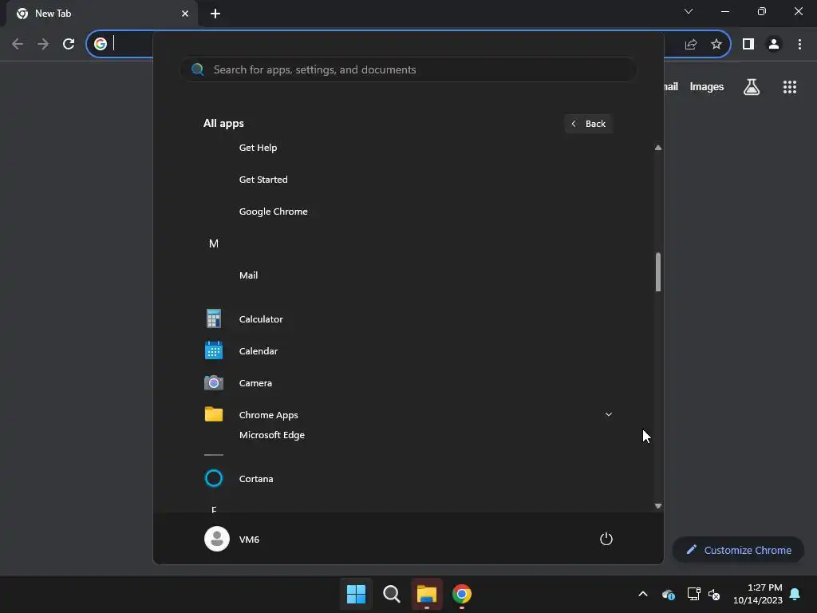
Task: Launch Google Chrome from the app list
Action: (x=273, y=211)
